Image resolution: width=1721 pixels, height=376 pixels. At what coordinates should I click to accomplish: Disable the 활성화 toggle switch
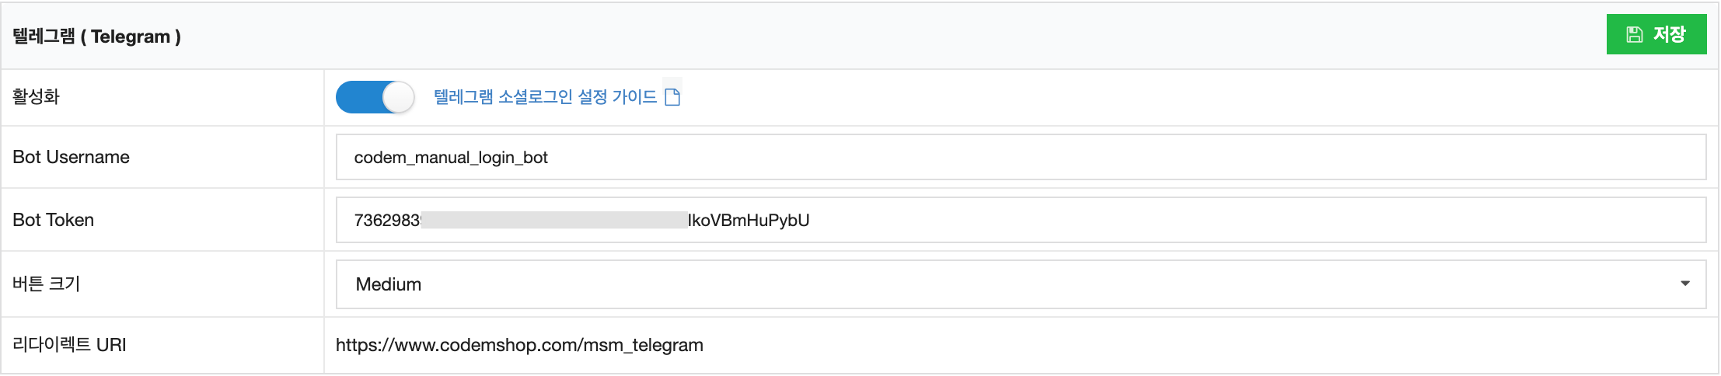(x=375, y=97)
